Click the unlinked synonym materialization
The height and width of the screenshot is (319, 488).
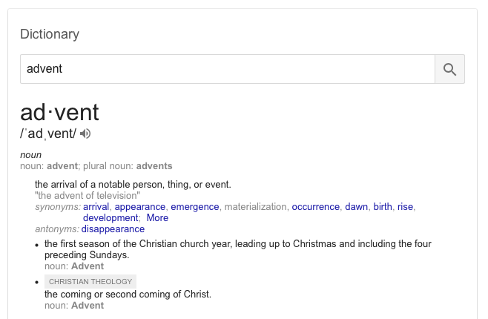[x=256, y=207]
